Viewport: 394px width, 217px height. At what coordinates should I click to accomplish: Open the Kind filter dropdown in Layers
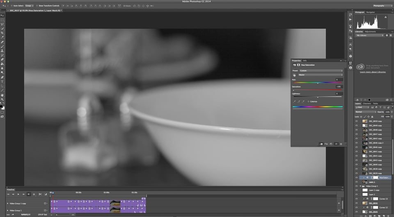click(362, 107)
